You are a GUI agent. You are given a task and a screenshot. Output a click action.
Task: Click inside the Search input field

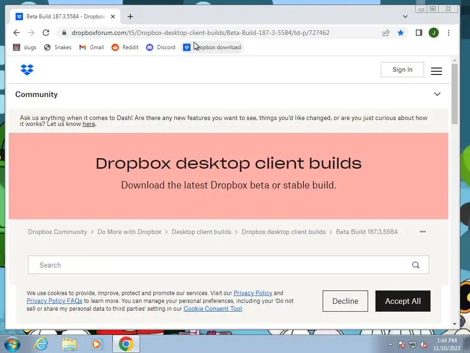(x=229, y=265)
